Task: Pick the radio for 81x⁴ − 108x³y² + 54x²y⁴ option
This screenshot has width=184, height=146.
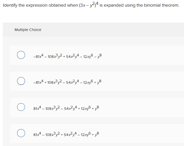Action: (21, 133)
